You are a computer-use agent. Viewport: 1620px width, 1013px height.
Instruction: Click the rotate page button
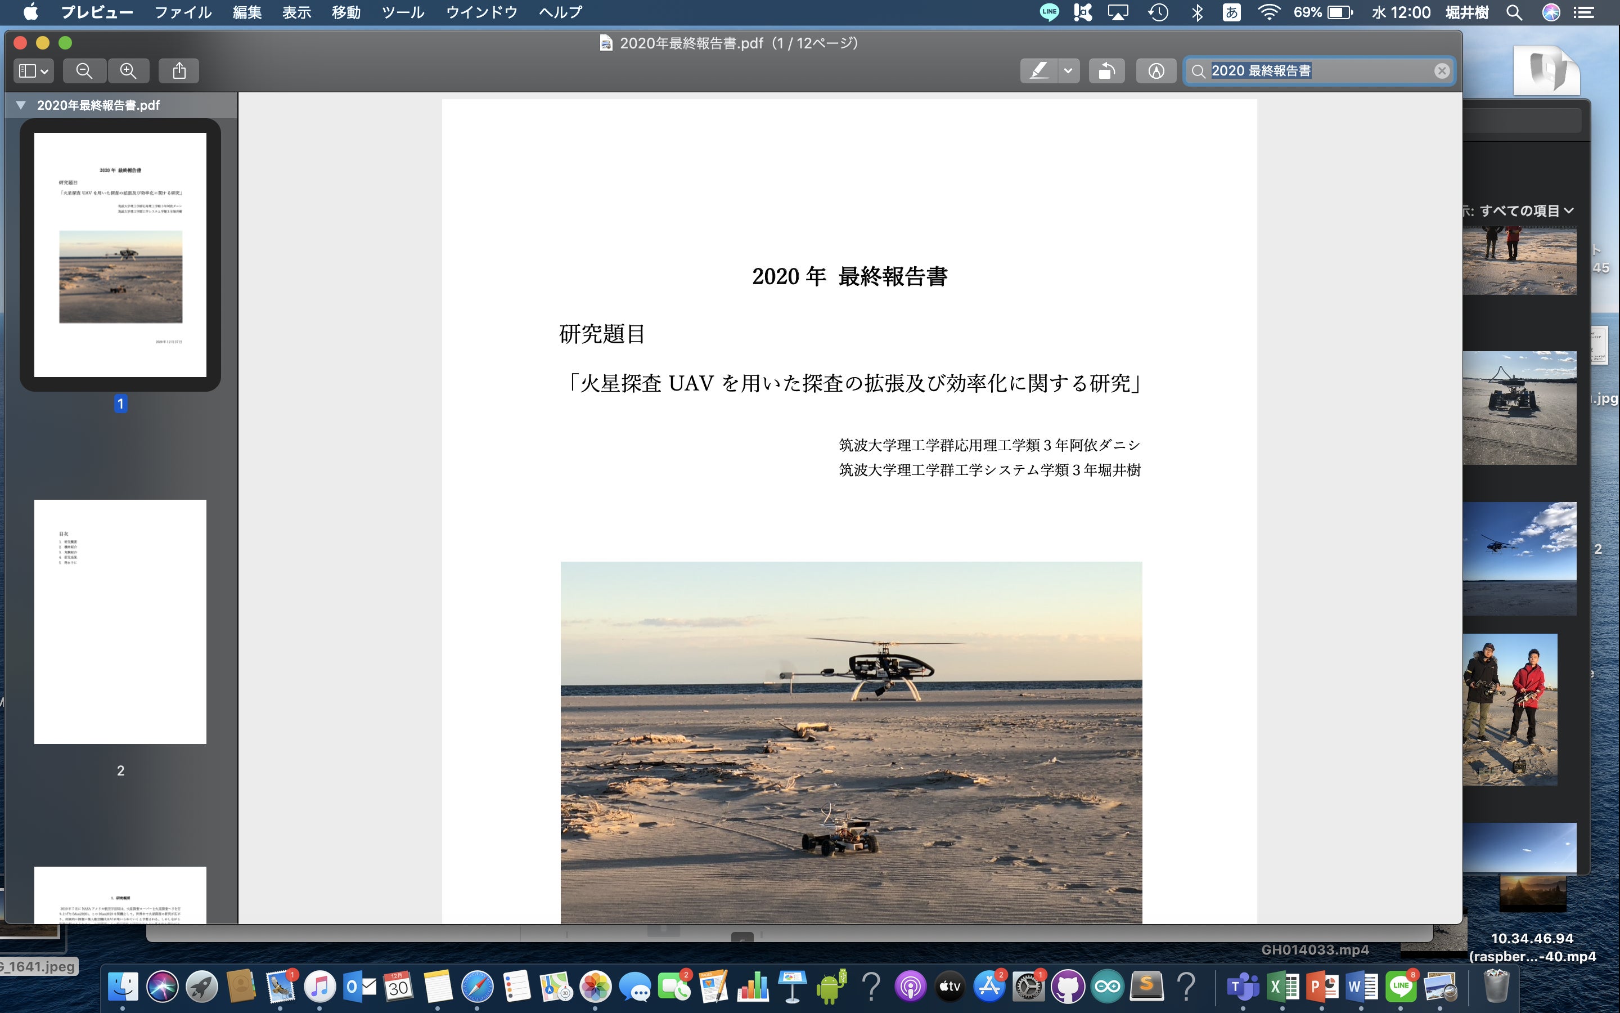click(x=1106, y=71)
